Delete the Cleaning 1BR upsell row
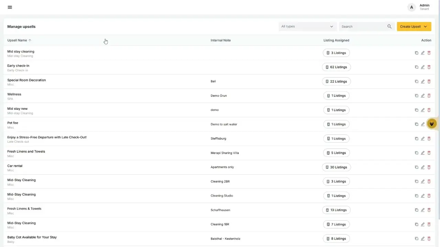 429,224
